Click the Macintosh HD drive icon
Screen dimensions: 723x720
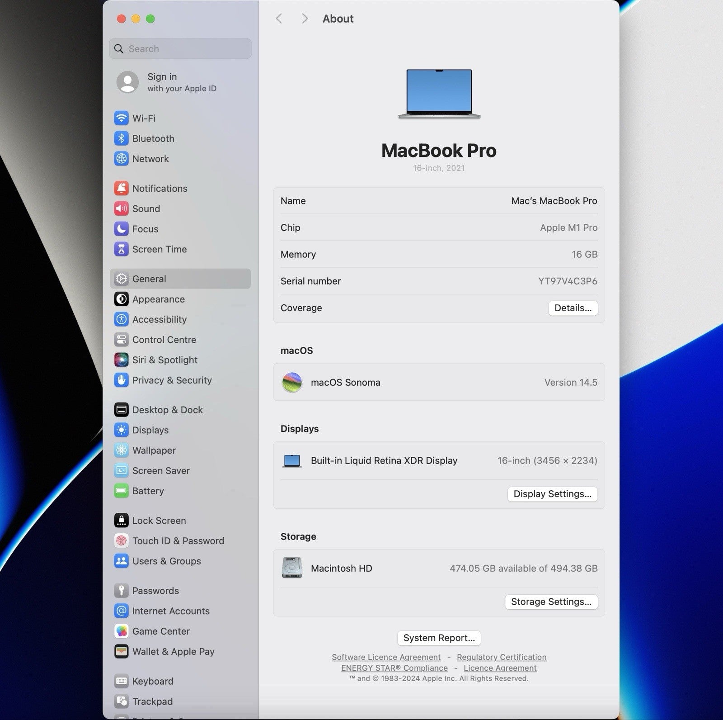pyautogui.click(x=292, y=568)
